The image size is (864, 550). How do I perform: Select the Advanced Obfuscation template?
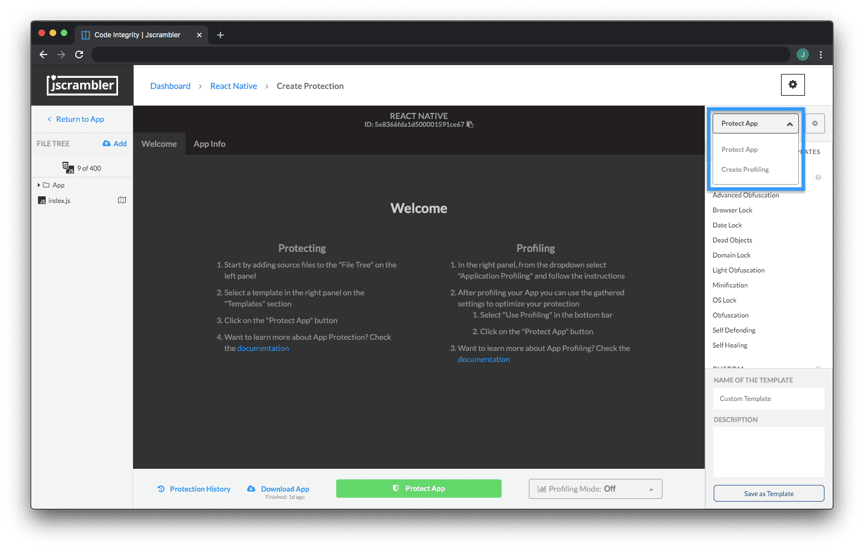pyautogui.click(x=746, y=195)
